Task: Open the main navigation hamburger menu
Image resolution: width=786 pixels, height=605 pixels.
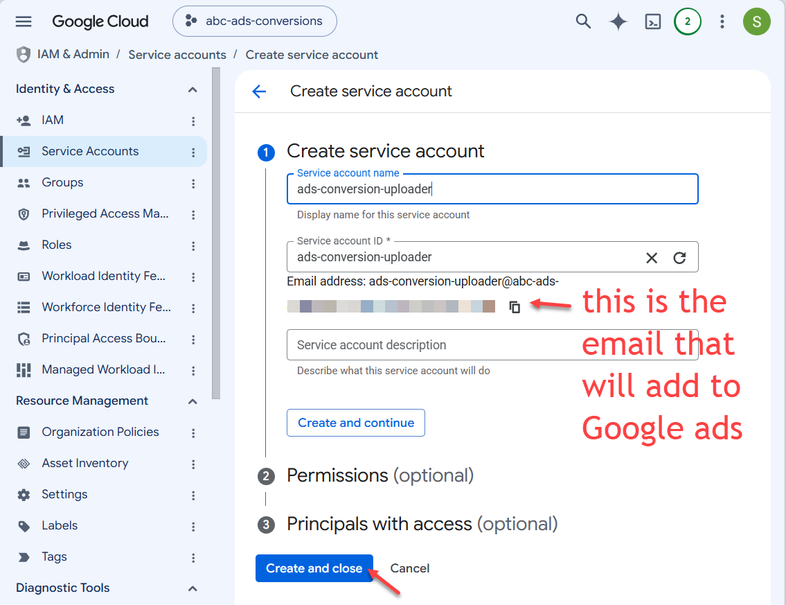Action: 24,21
